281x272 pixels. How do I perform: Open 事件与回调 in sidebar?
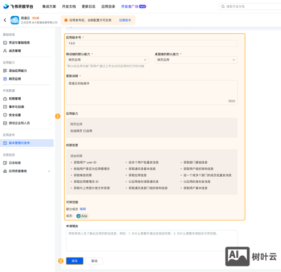tap(16, 107)
